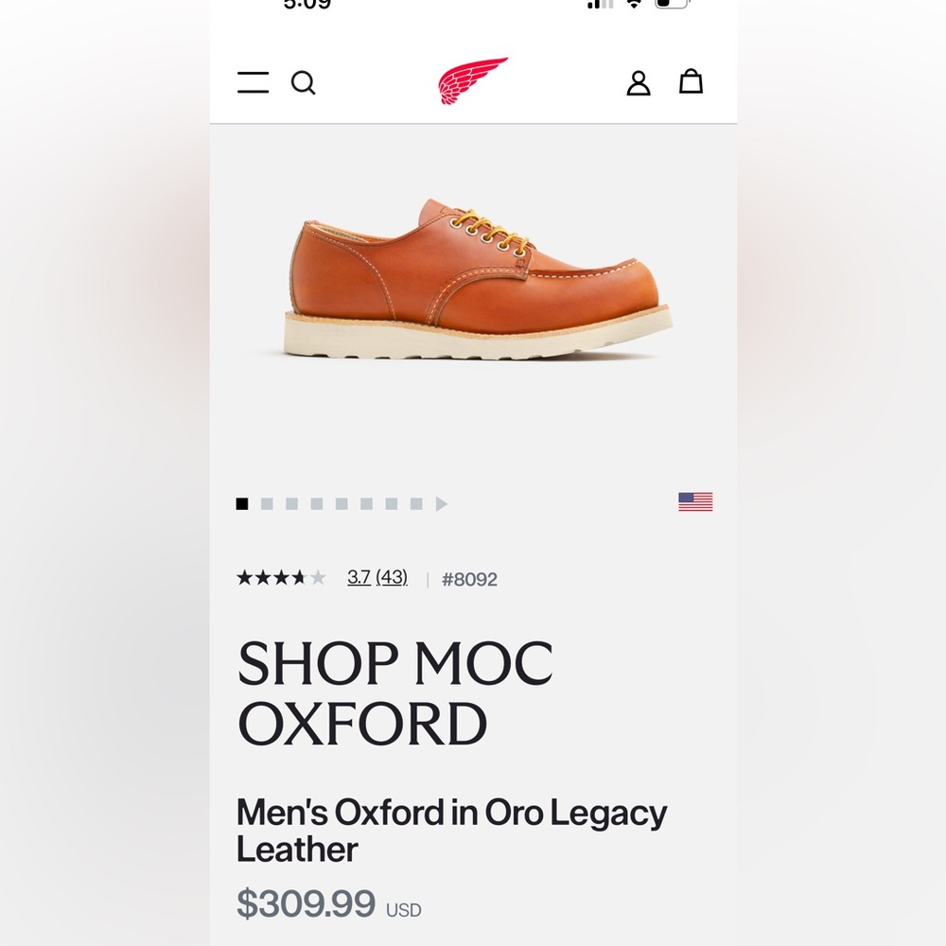This screenshot has height=946, width=946.
Task: Open the account profile icon
Action: [639, 83]
